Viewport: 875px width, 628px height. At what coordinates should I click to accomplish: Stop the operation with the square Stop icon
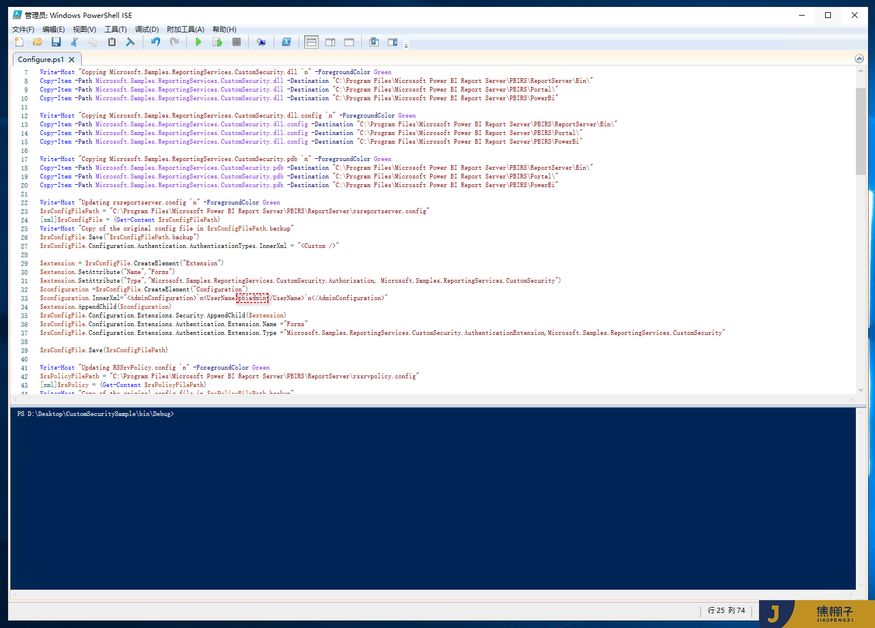(236, 42)
